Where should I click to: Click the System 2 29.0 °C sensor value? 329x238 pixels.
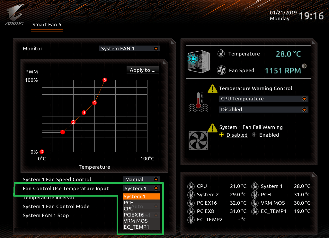[x=238, y=194]
